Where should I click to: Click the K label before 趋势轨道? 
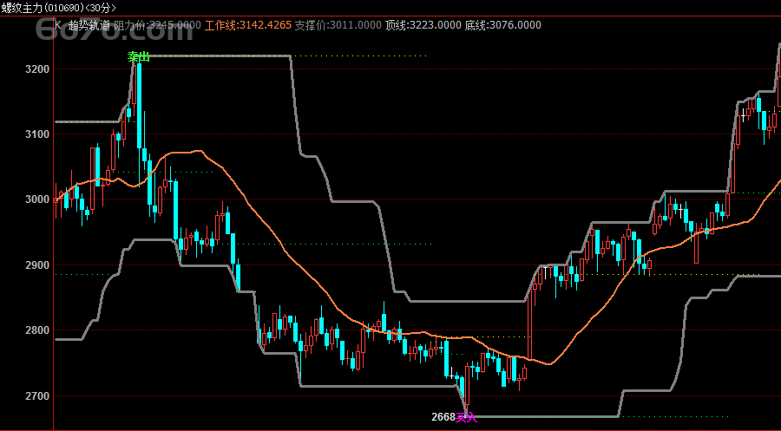click(x=58, y=25)
